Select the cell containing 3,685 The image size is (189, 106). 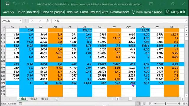(x=114, y=64)
